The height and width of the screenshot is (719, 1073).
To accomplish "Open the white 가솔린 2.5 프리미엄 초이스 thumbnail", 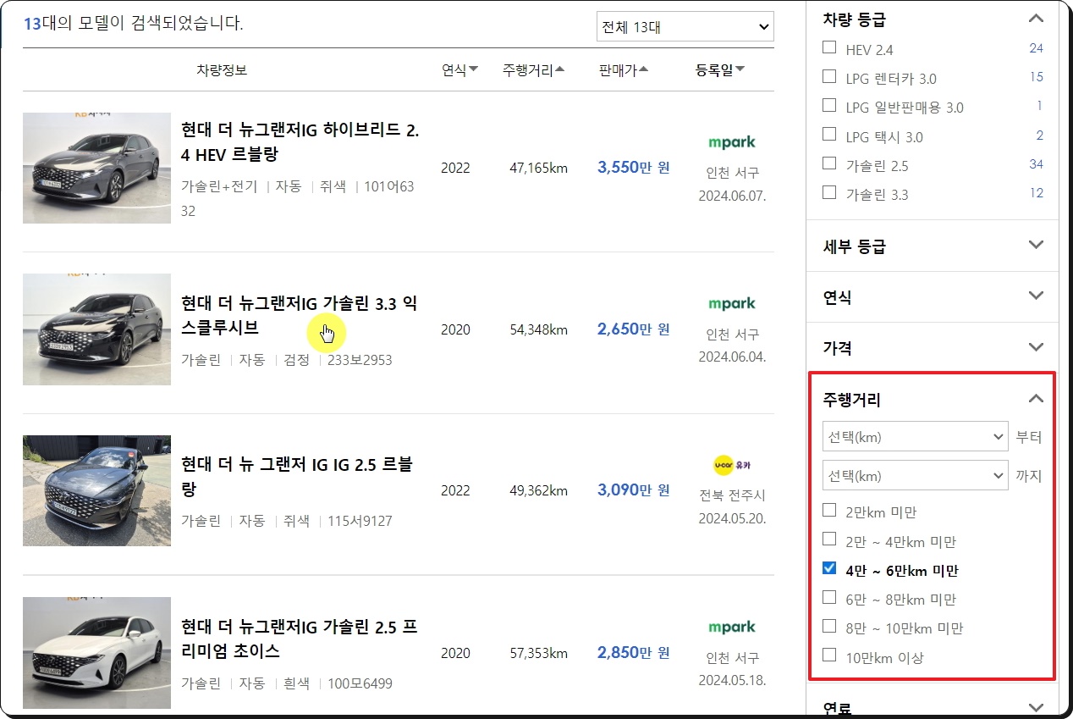I will (96, 652).
